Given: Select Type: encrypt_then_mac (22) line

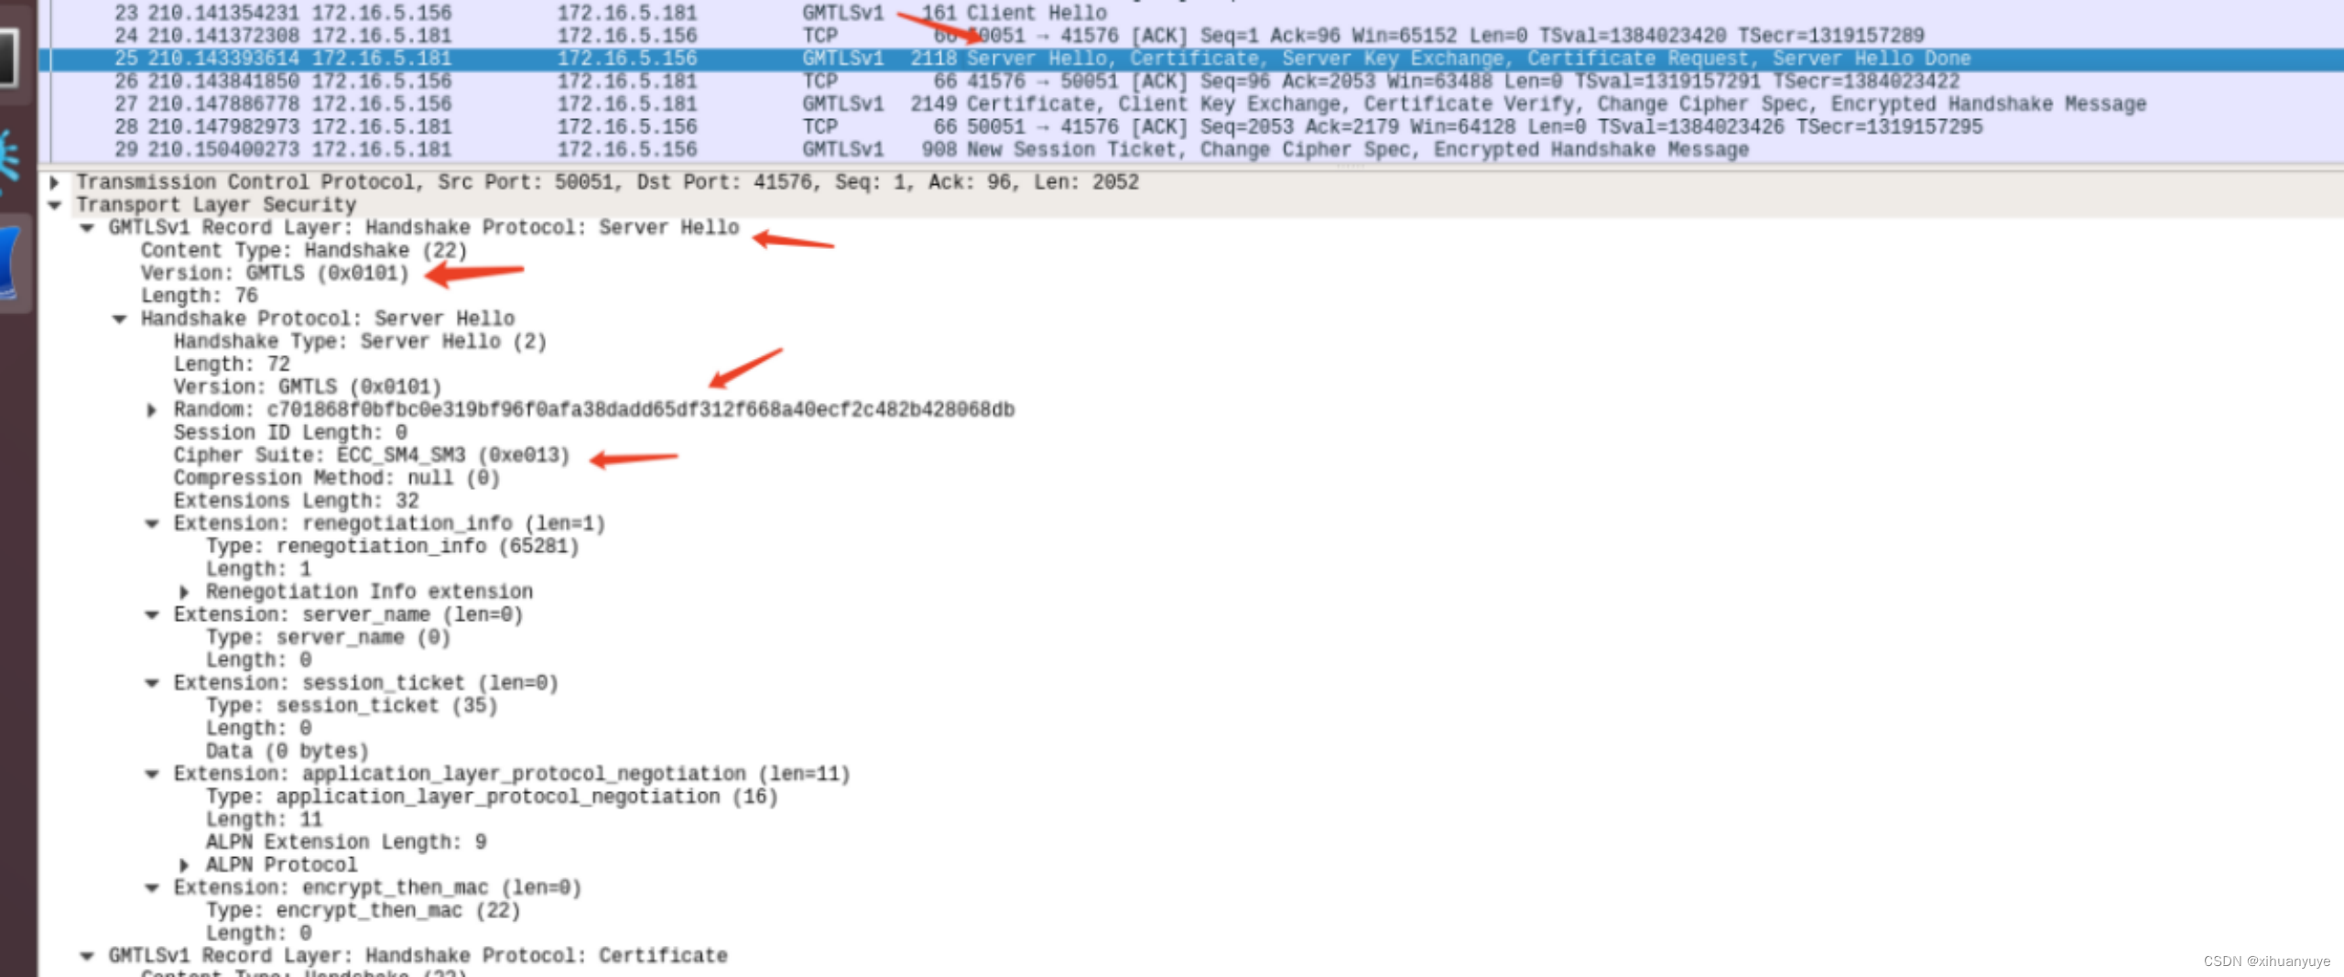Looking at the screenshot, I should coord(364,911).
